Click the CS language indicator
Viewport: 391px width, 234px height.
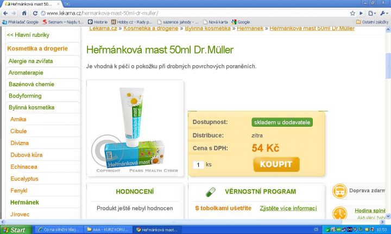point(316,230)
